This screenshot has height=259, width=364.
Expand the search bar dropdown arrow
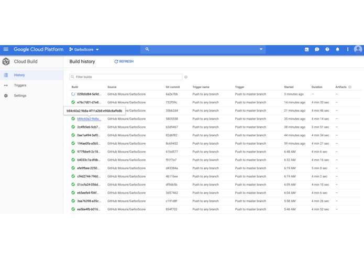tap(261, 49)
